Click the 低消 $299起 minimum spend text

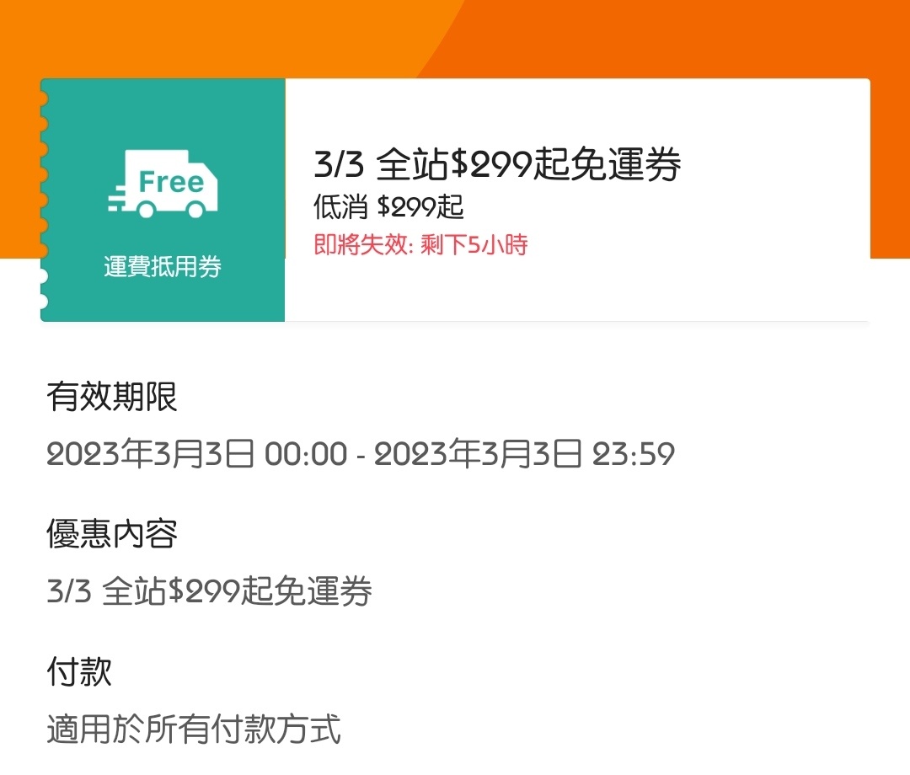tap(388, 206)
